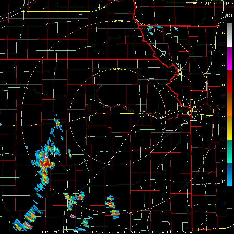Click the 25 value on the color scale

point(223,150)
